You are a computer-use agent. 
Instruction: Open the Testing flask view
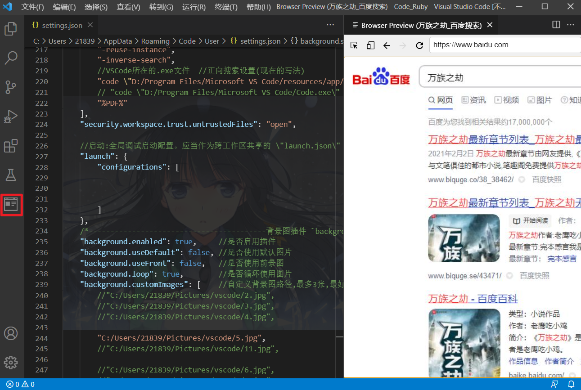click(x=11, y=175)
